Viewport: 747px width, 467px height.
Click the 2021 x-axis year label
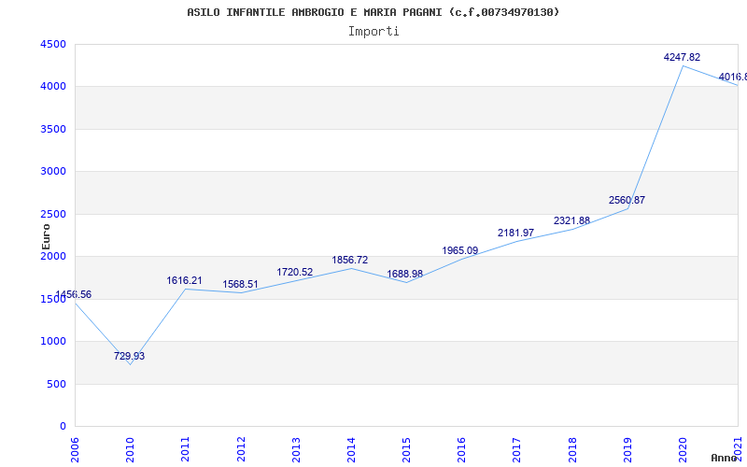pos(739,449)
